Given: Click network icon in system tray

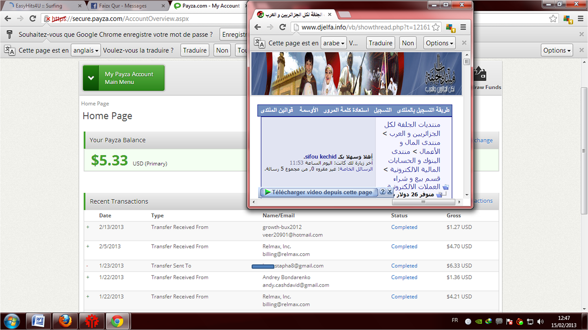Looking at the screenshot, I should click(x=530, y=322).
